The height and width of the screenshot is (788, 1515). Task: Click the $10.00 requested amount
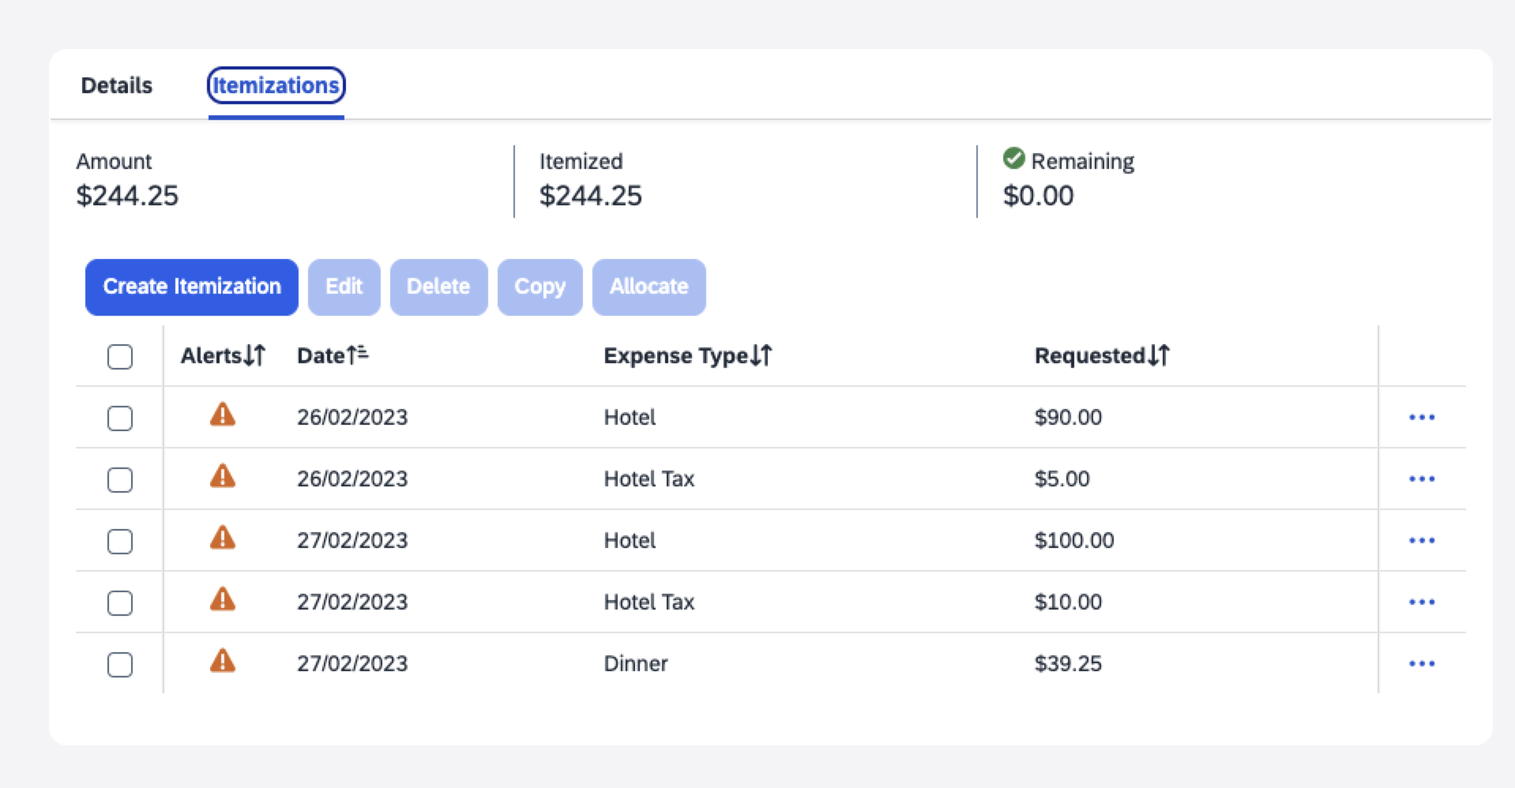[1068, 602]
